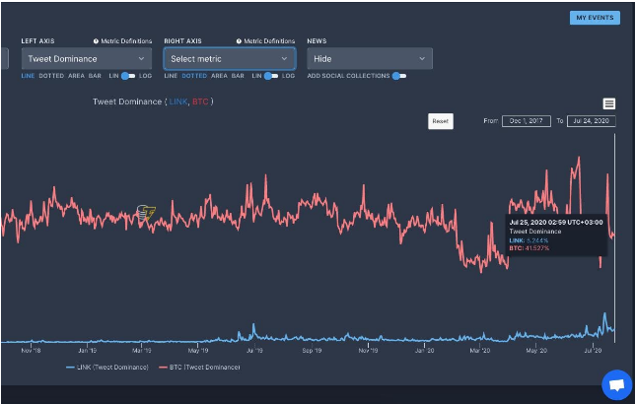The height and width of the screenshot is (404, 635).
Task: Click Left Axis Metric Definitions text
Action: click(x=126, y=40)
